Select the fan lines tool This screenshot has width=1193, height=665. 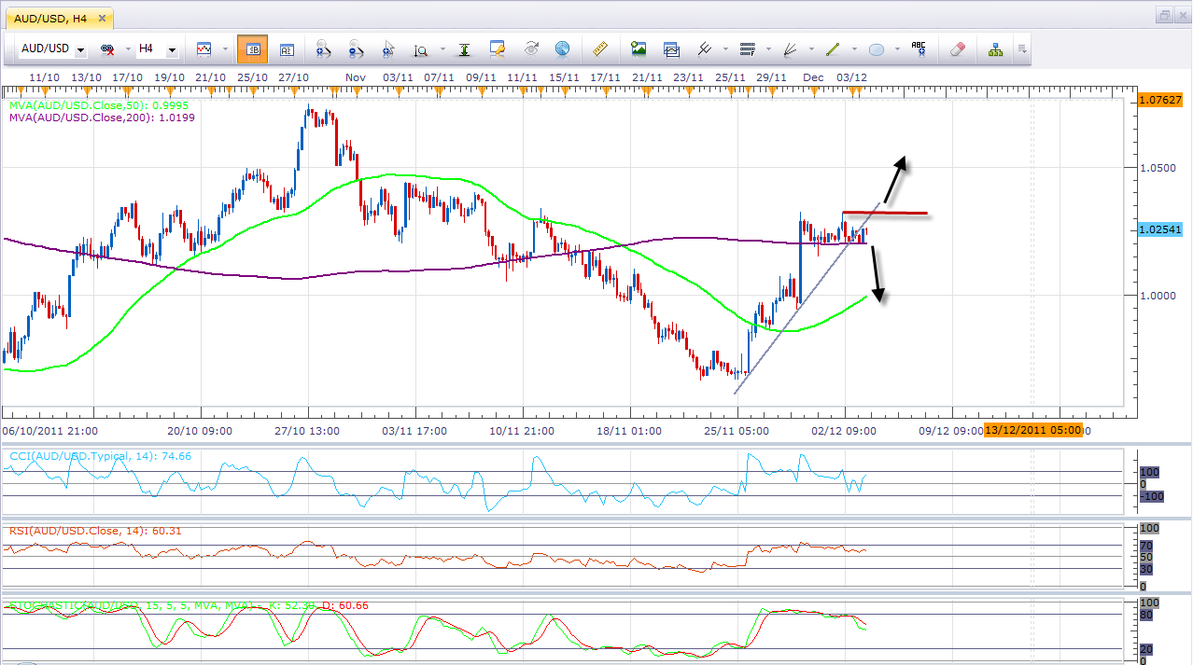[791, 49]
